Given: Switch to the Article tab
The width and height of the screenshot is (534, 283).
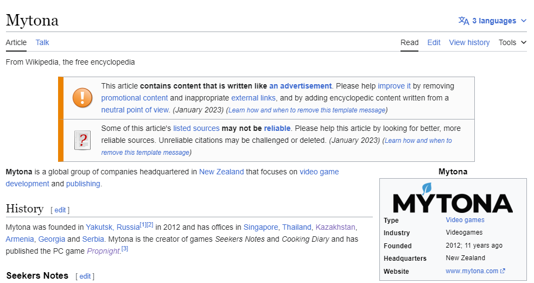Looking at the screenshot, I should (16, 42).
